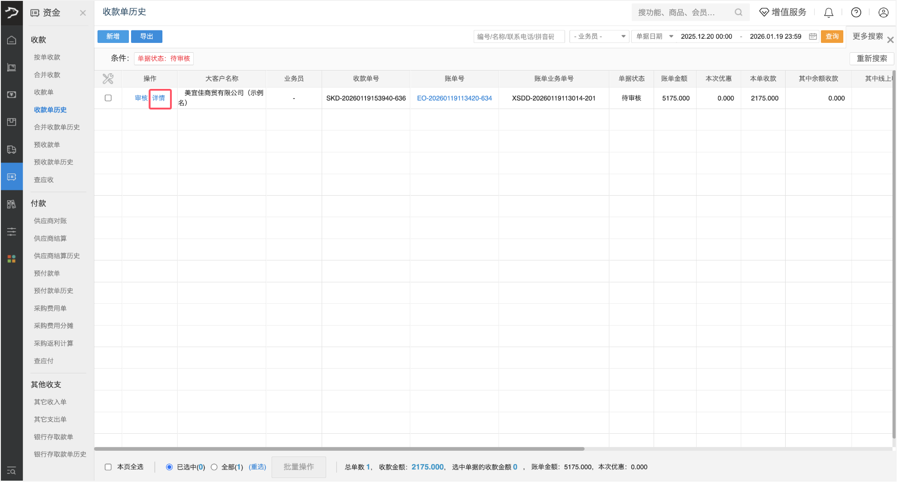Click the notification bell icon
Image resolution: width=897 pixels, height=482 pixels.
point(829,13)
